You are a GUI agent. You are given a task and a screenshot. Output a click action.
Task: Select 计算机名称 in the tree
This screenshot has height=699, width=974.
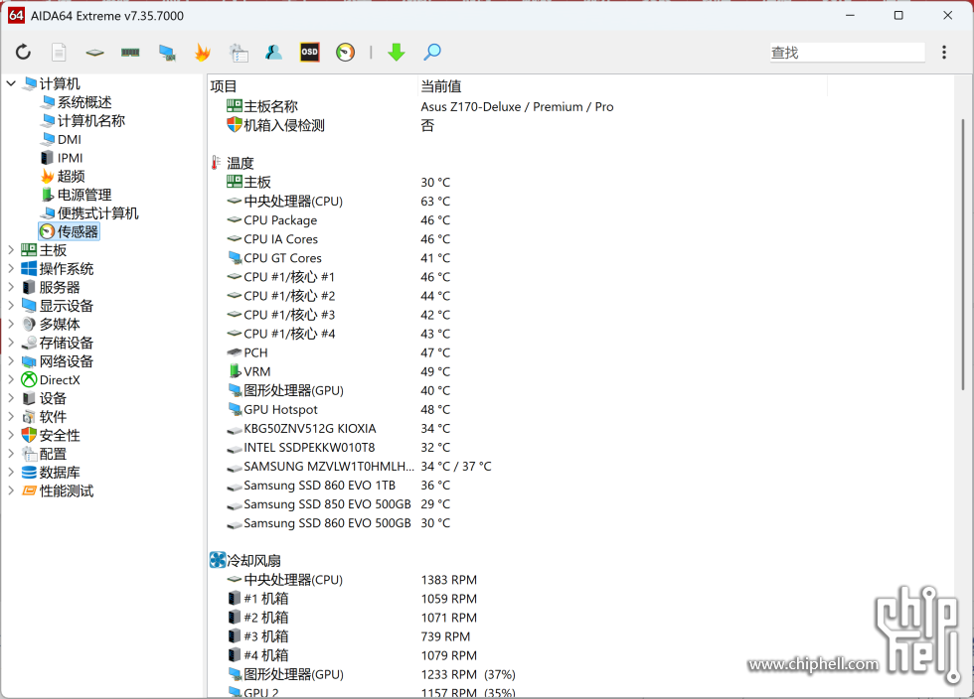[83, 120]
